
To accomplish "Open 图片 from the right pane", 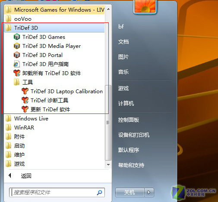I will 123,57.
